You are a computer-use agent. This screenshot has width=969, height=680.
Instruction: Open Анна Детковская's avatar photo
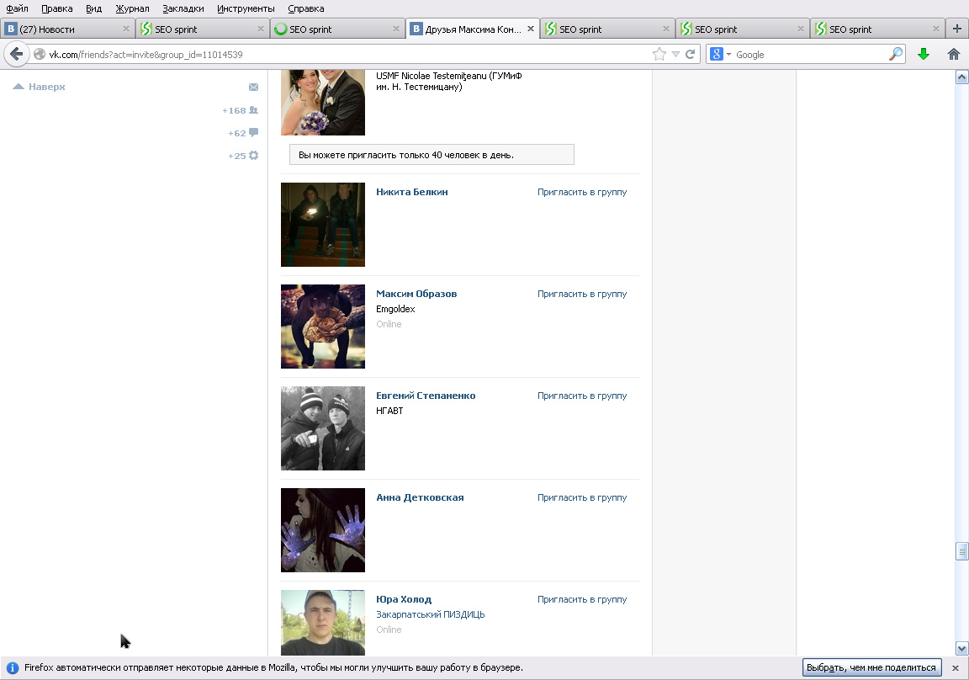(x=323, y=530)
